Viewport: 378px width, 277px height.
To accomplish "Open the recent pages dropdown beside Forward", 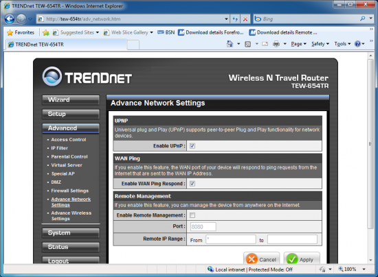I will pyautogui.click(x=30, y=19).
